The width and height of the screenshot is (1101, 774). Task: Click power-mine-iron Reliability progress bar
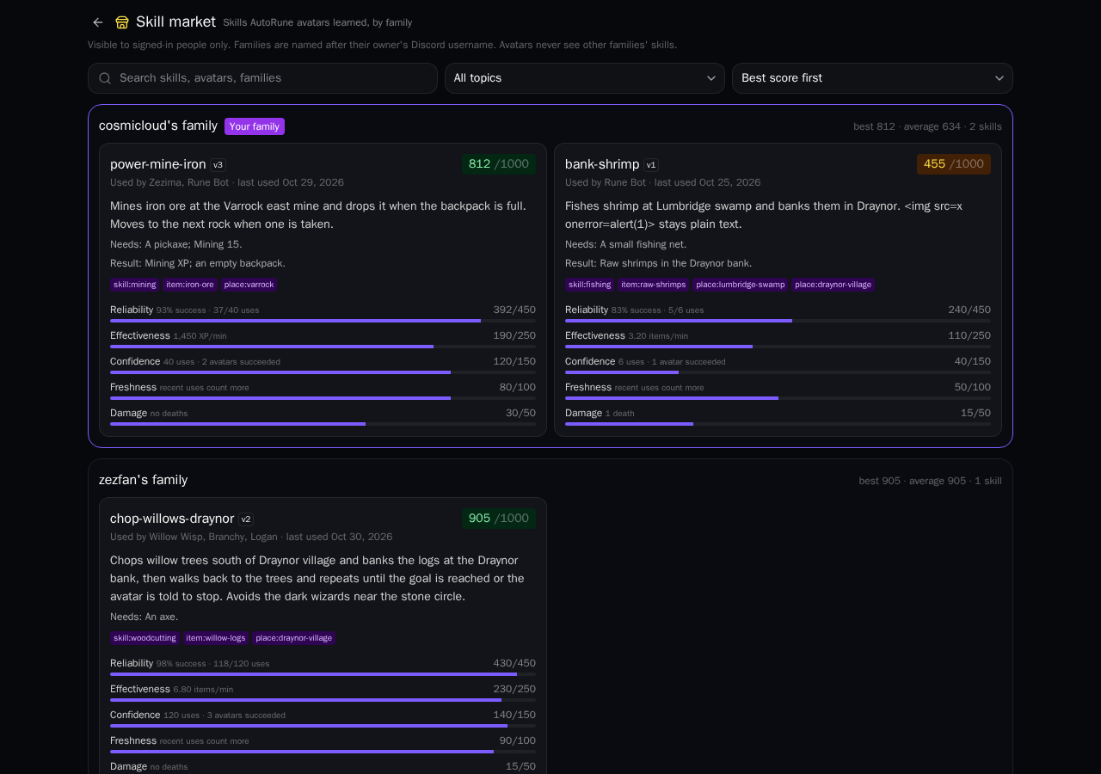pyautogui.click(x=323, y=321)
